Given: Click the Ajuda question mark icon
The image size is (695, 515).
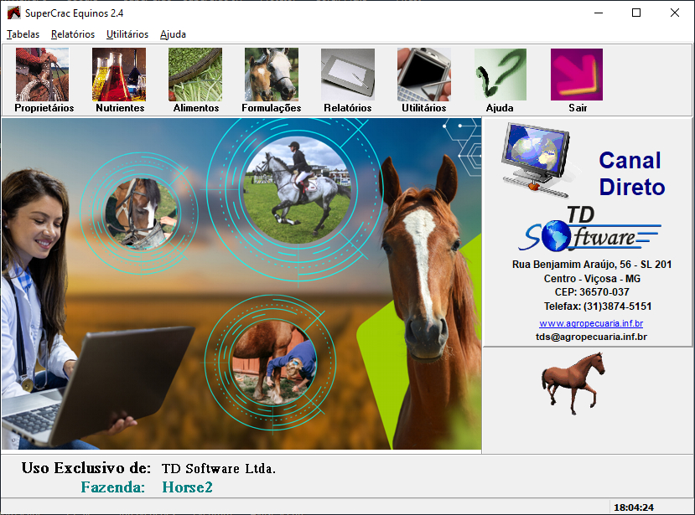Looking at the screenshot, I should (x=500, y=75).
